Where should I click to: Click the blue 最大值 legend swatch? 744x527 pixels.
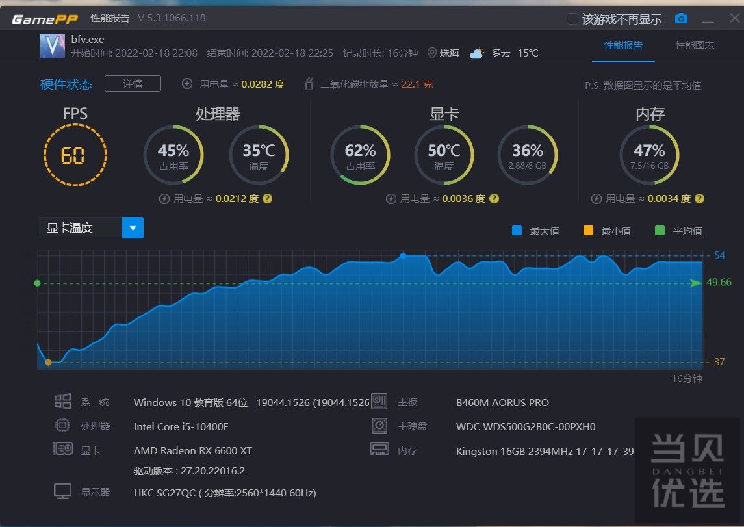(x=517, y=231)
